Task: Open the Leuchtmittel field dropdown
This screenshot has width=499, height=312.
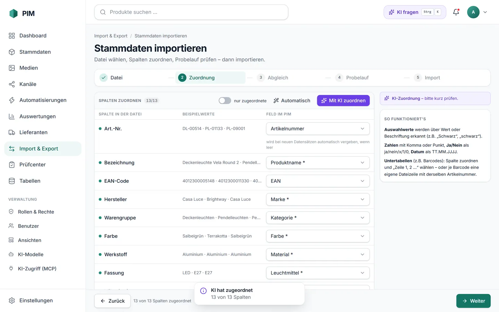Action: point(318,273)
